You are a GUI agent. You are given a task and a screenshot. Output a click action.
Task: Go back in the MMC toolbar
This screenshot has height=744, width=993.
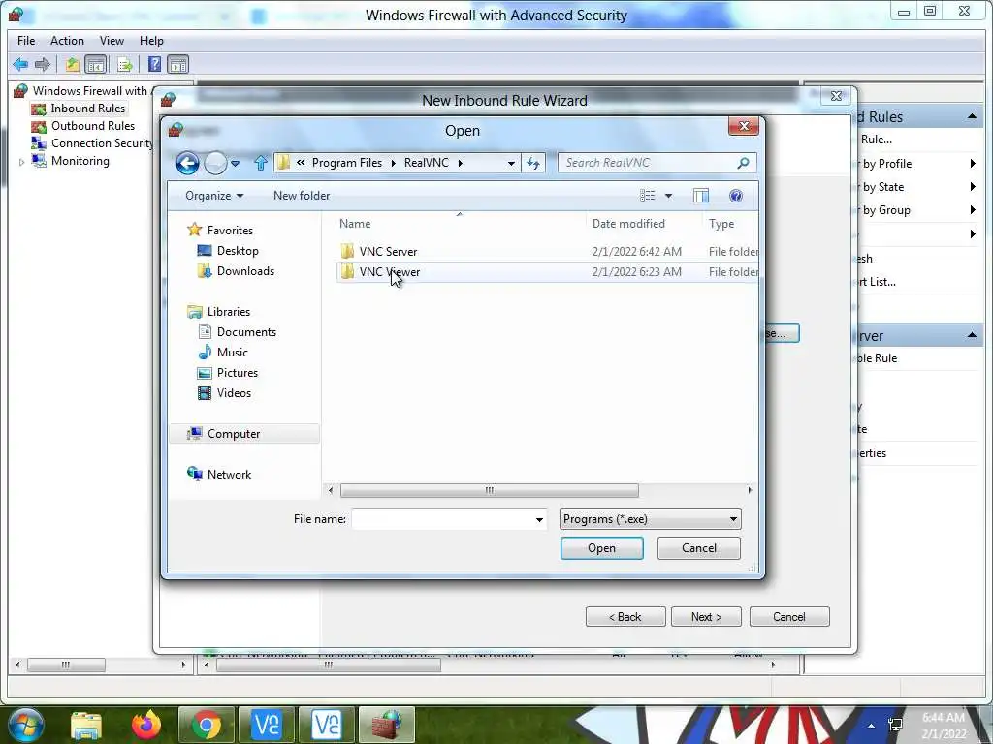tap(20, 64)
